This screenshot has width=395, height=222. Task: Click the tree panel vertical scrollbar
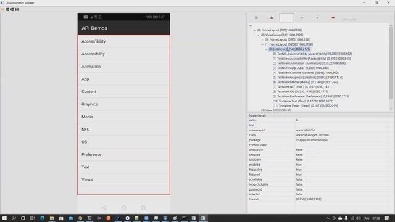click(x=391, y=63)
